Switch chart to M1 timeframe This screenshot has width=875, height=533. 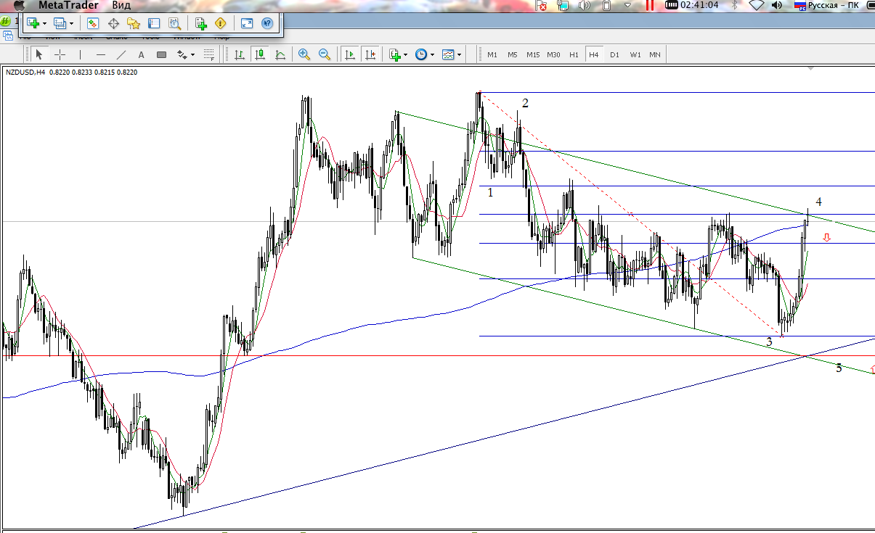point(492,54)
